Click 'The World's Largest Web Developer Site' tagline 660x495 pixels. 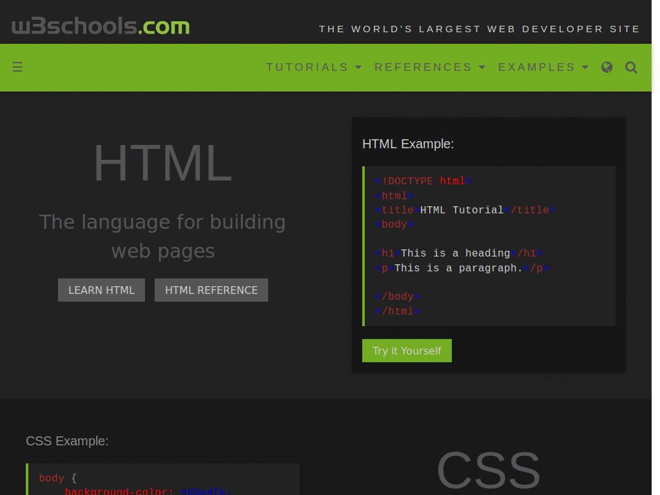click(x=480, y=29)
